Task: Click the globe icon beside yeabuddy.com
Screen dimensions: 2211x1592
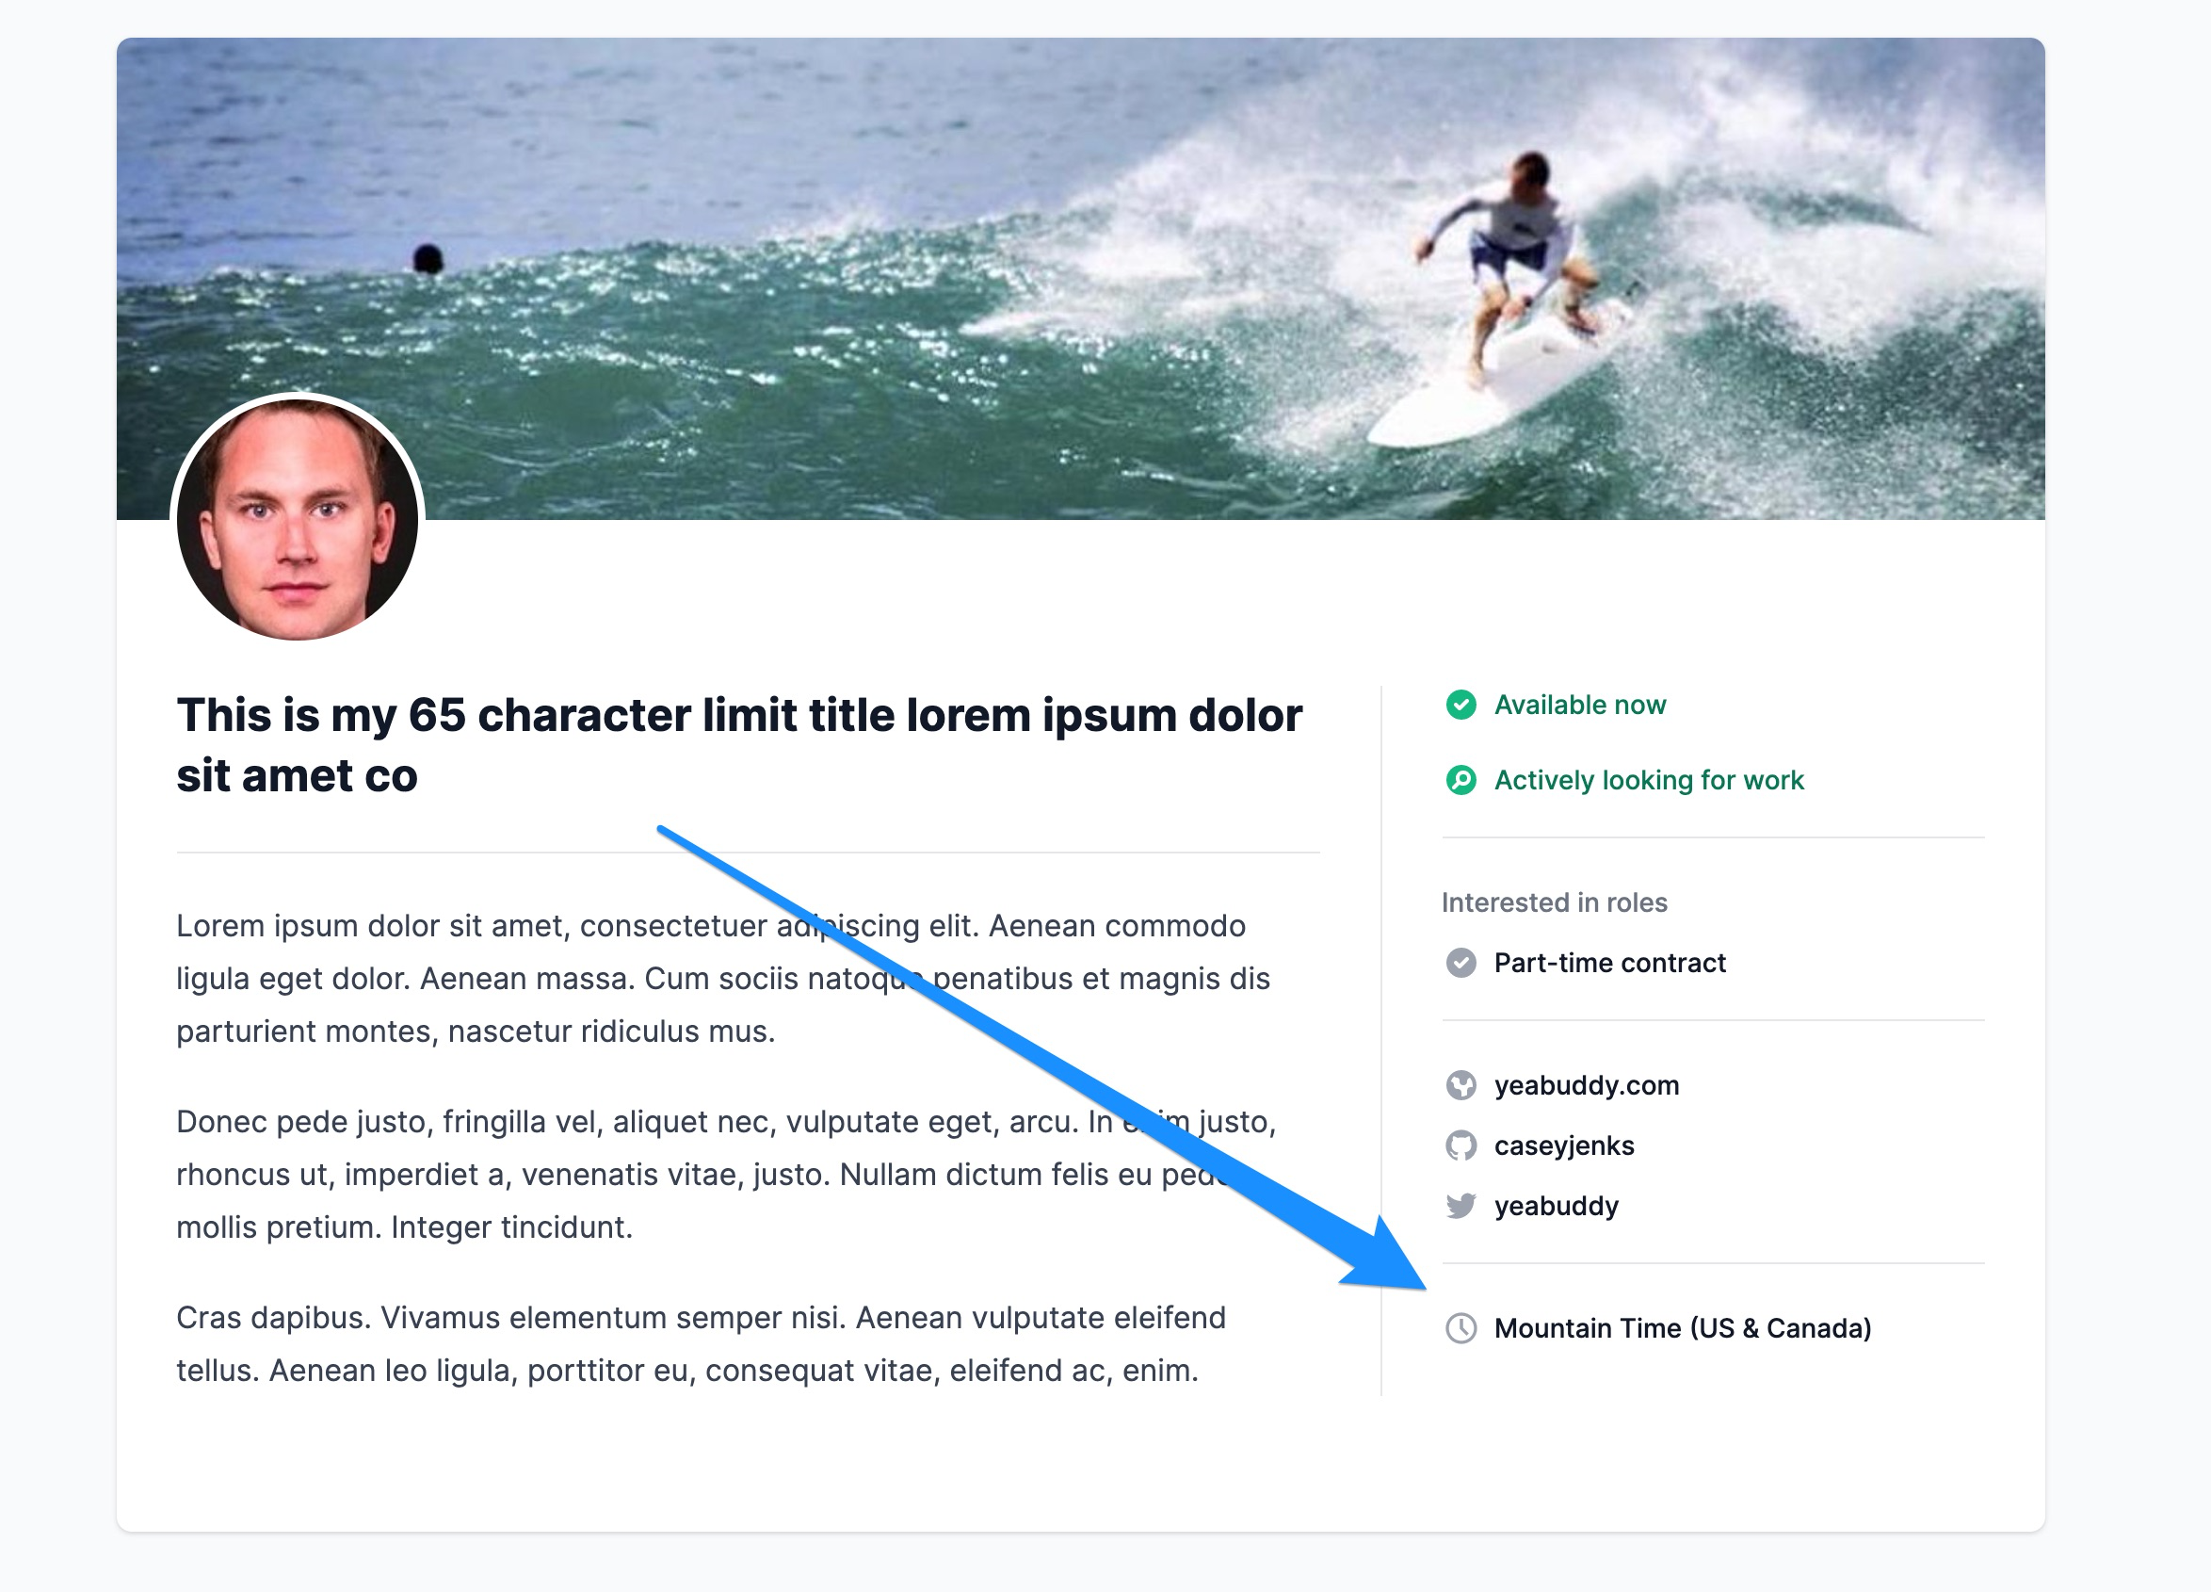Action: pyautogui.click(x=1461, y=1085)
